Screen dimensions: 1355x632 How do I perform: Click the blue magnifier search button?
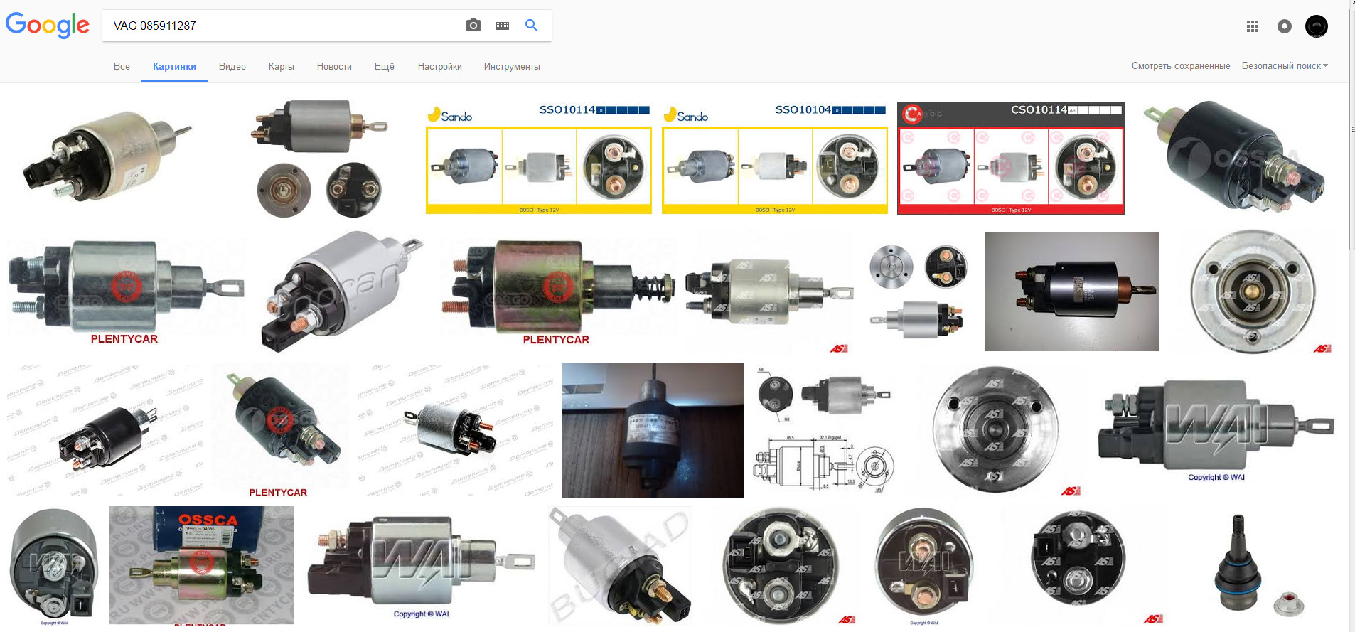pyautogui.click(x=531, y=25)
